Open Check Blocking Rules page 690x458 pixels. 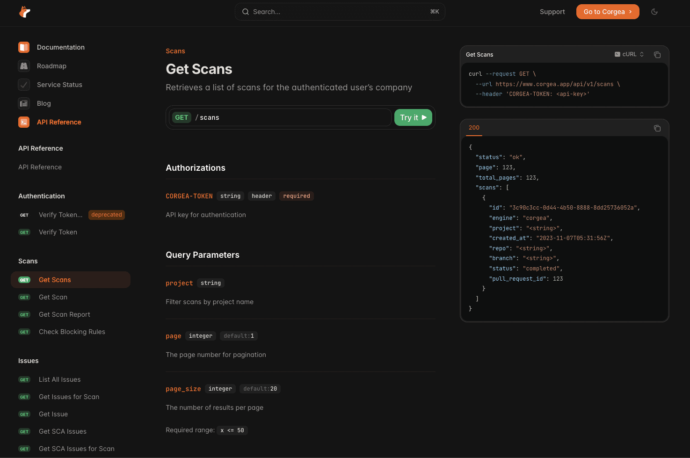coord(72,332)
